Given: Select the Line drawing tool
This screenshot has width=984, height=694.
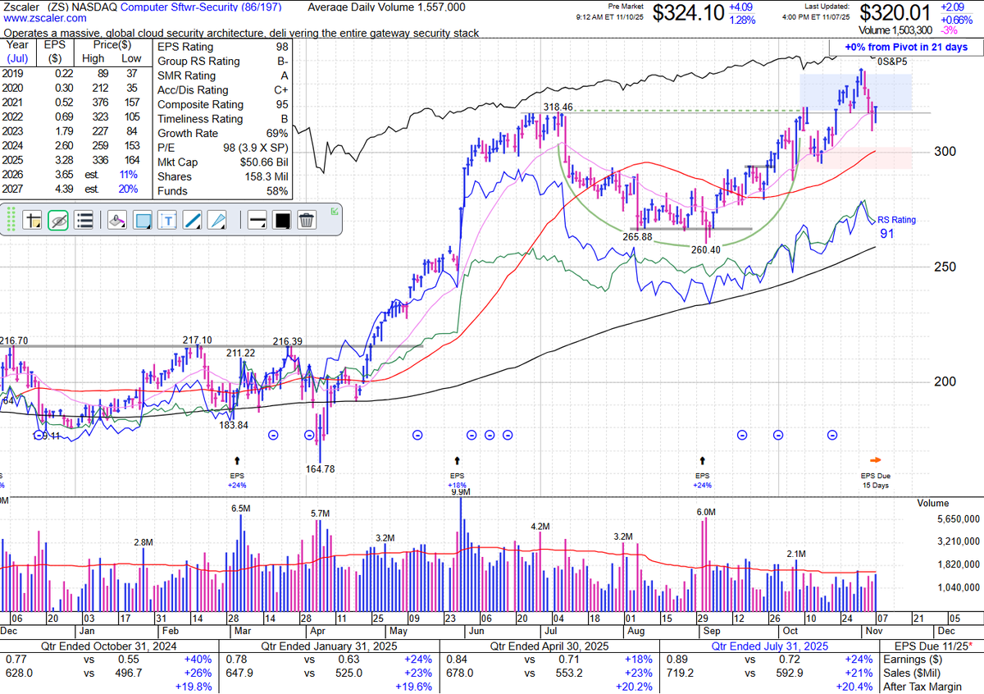Looking at the screenshot, I should click(194, 220).
